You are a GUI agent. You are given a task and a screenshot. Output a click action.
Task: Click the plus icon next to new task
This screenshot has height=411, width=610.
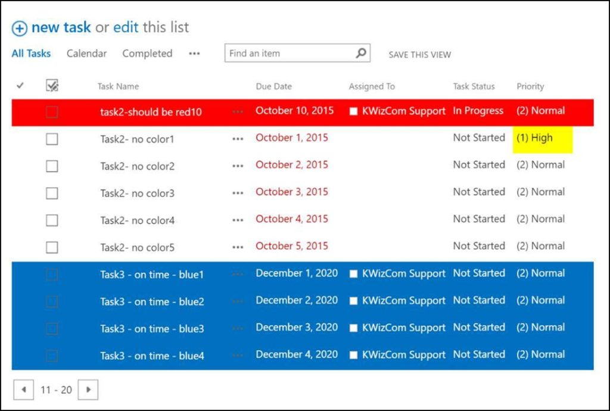19,29
